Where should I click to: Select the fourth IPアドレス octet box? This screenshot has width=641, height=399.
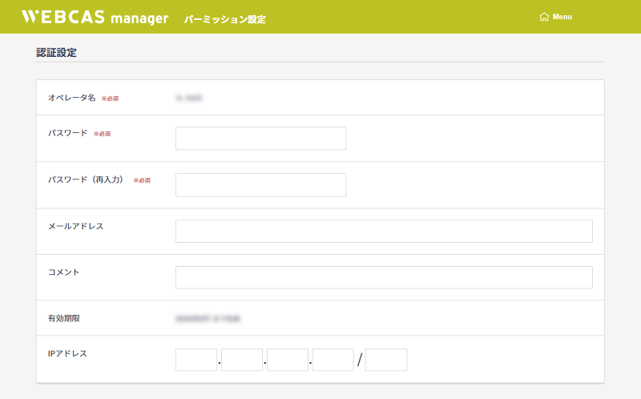(x=333, y=360)
